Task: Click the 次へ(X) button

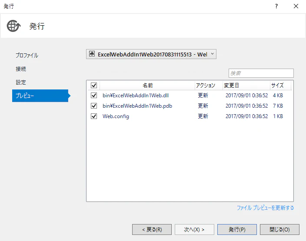Action: (194, 230)
